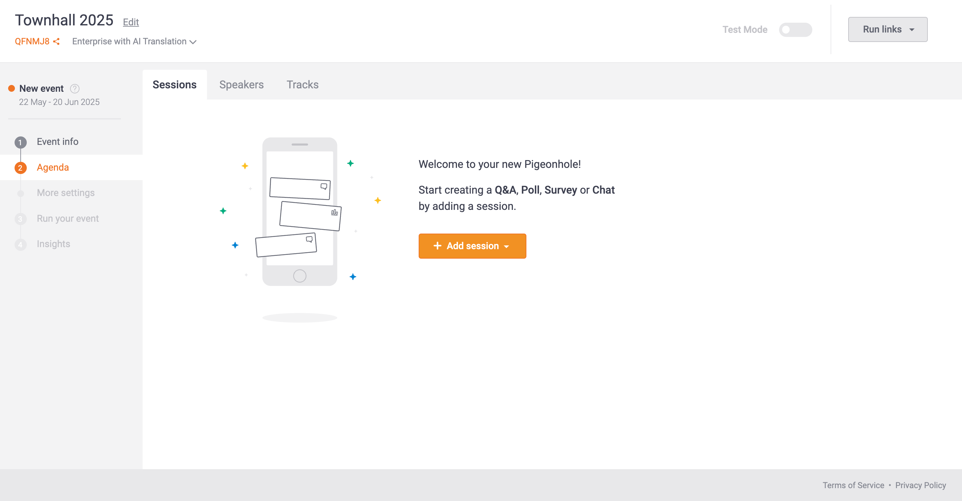The image size is (962, 501).
Task: Click the New event status label
Action: [x=41, y=88]
